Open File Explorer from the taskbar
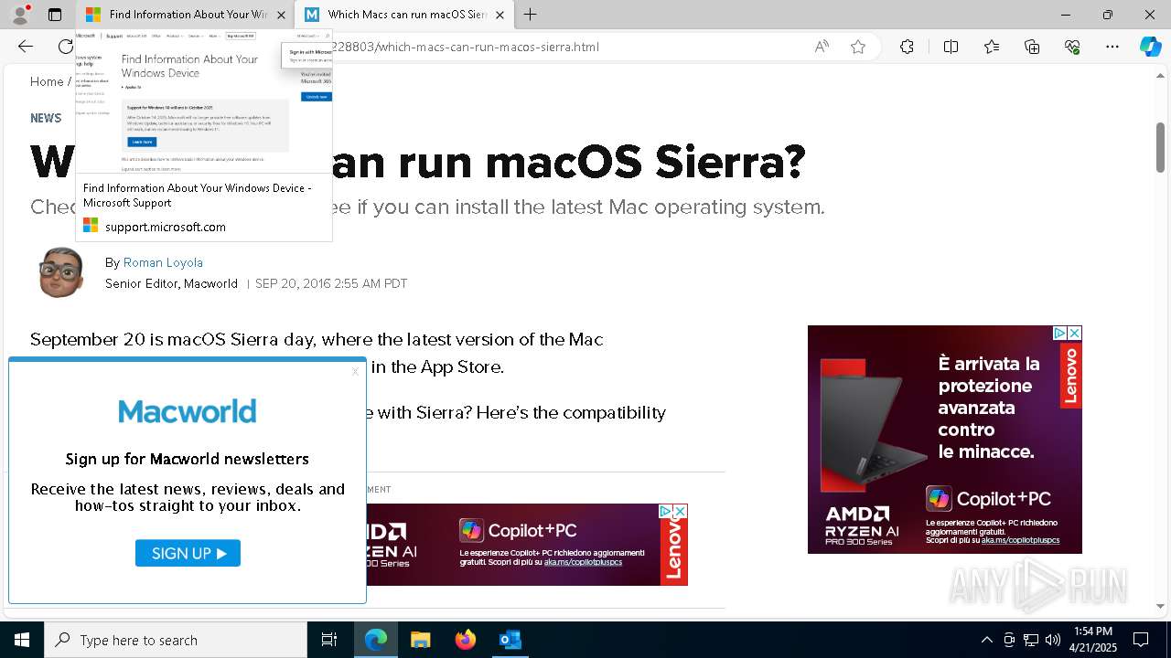The height and width of the screenshot is (658, 1171). pos(421,640)
